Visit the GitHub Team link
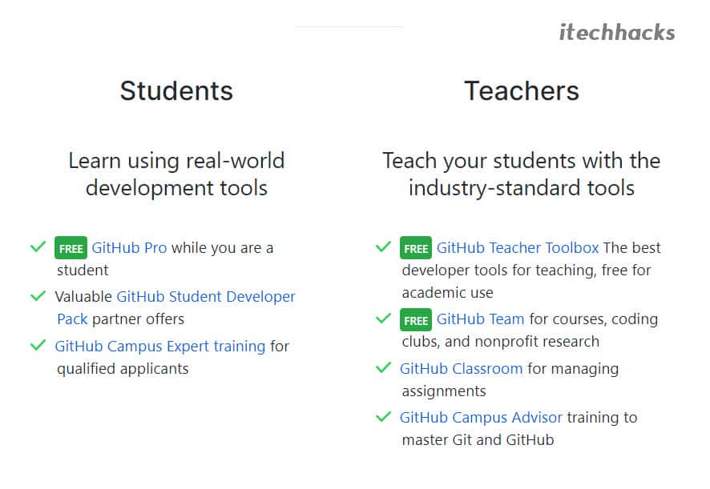 (x=480, y=319)
